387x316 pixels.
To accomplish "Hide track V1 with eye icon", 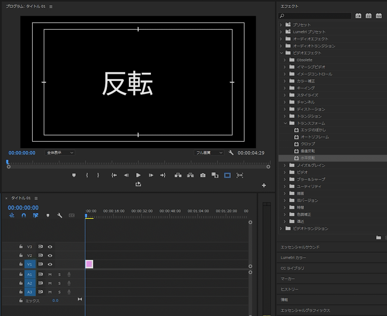I will point(50,264).
